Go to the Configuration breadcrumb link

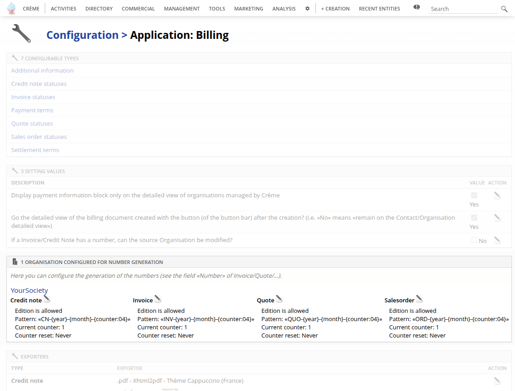(83, 35)
